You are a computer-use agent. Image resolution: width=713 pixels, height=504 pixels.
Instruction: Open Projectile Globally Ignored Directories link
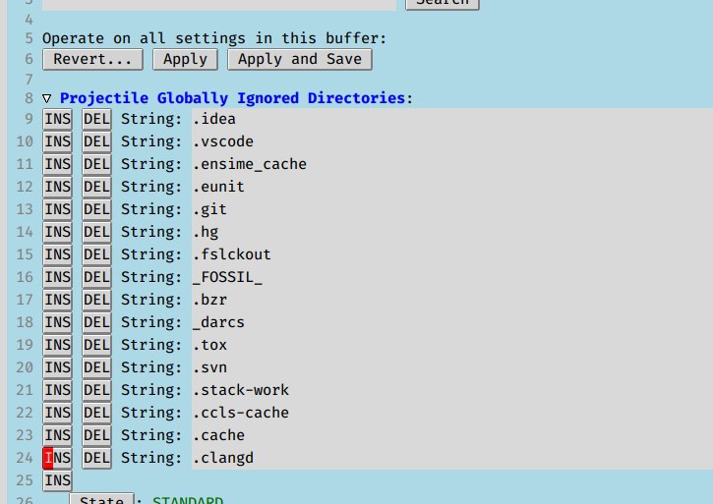click(232, 98)
